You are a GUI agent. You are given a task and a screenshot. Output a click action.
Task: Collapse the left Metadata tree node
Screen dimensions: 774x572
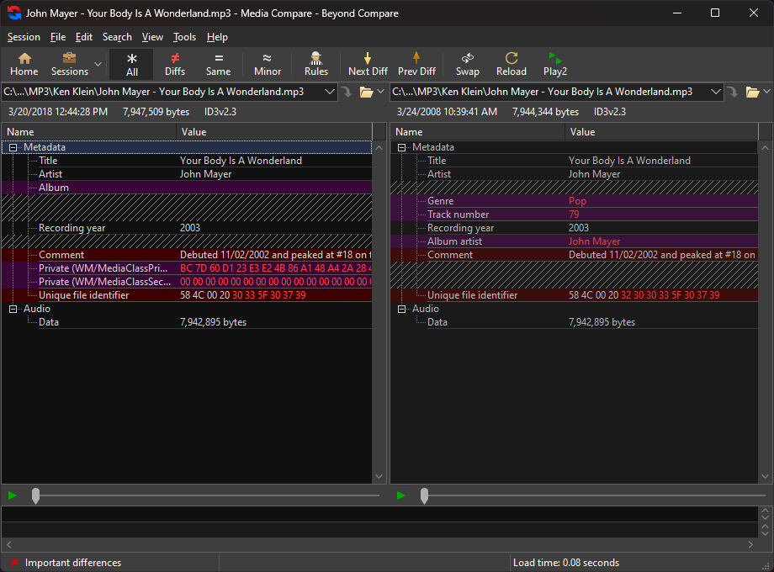(14, 147)
